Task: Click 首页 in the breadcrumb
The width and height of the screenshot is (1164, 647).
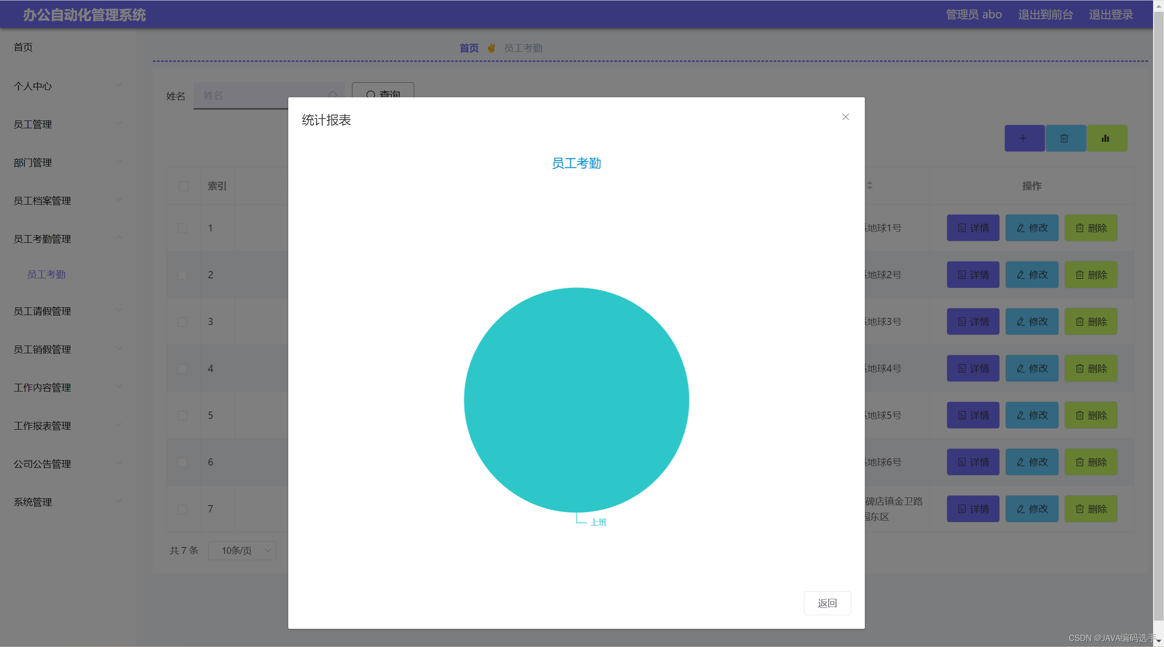Action: click(x=469, y=48)
